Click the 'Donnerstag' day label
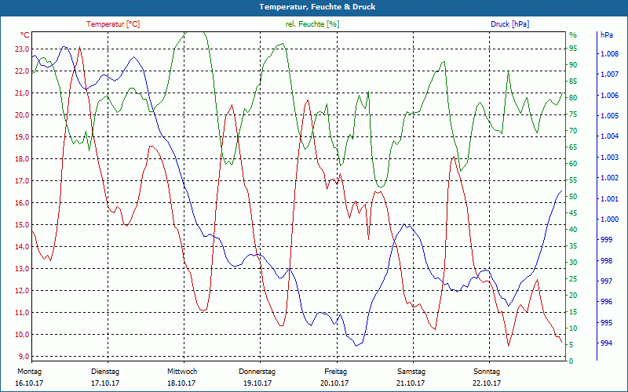This screenshot has width=628, height=392. [x=257, y=372]
